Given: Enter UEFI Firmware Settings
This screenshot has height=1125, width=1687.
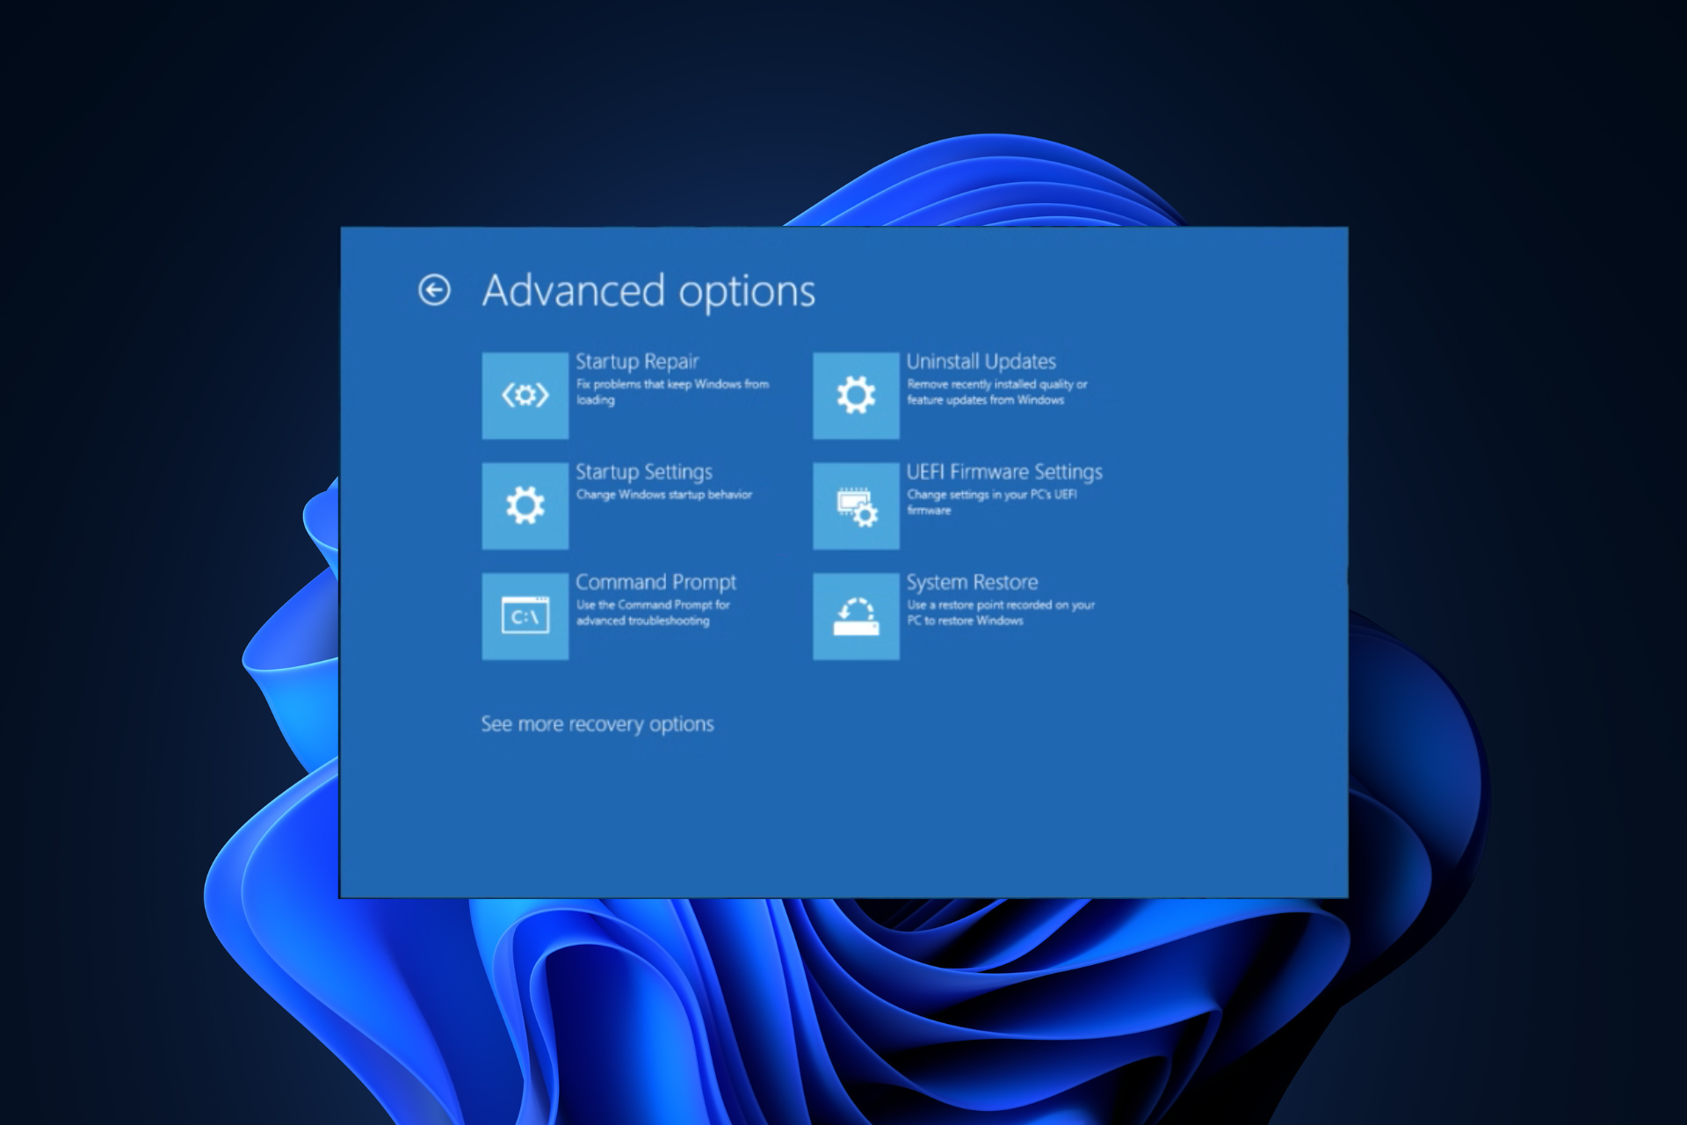Looking at the screenshot, I should click(x=1004, y=472).
